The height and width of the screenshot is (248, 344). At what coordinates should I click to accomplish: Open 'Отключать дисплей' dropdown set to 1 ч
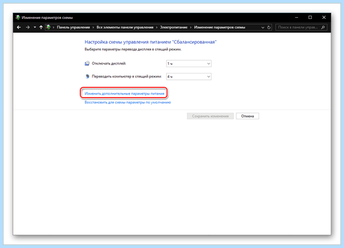coord(189,64)
